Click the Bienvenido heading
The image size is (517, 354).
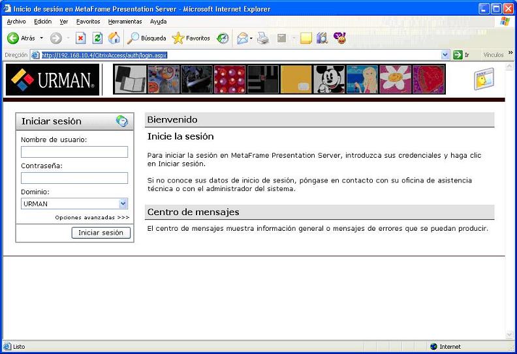click(172, 119)
